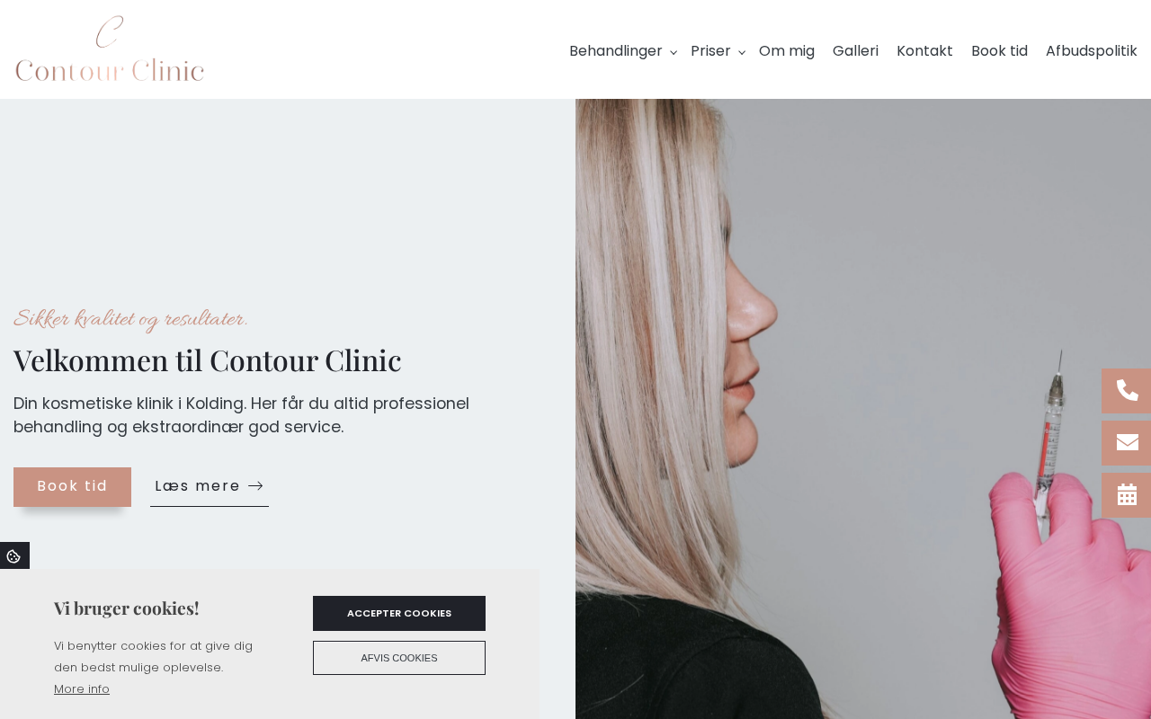Image resolution: width=1151 pixels, height=719 pixels.
Task: Accept cookies with Accepter Cookies button
Action: click(399, 613)
